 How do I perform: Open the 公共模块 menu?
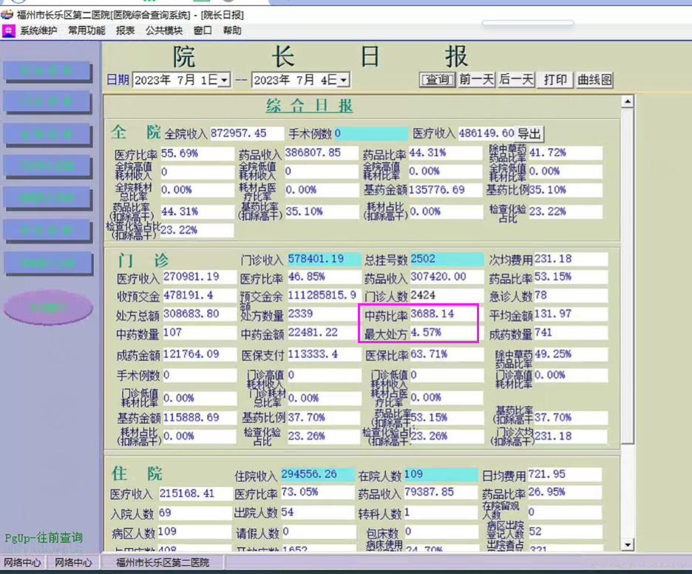coord(163,30)
